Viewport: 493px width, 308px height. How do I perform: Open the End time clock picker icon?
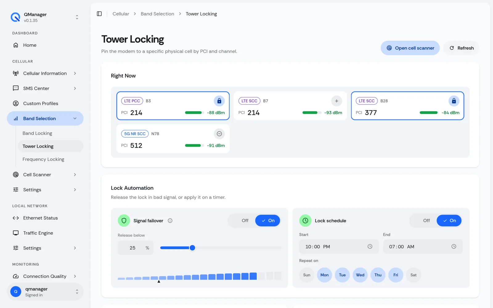pyautogui.click(x=454, y=246)
